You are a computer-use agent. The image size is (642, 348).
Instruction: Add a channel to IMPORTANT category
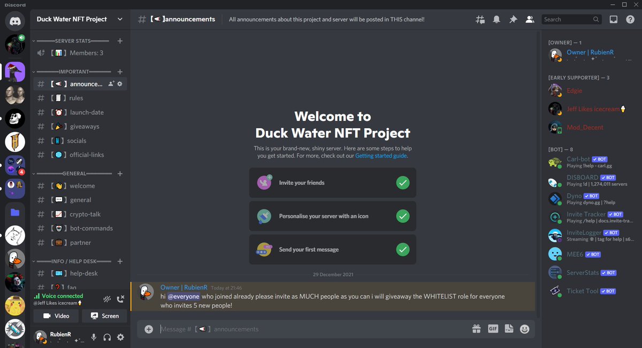tap(120, 72)
